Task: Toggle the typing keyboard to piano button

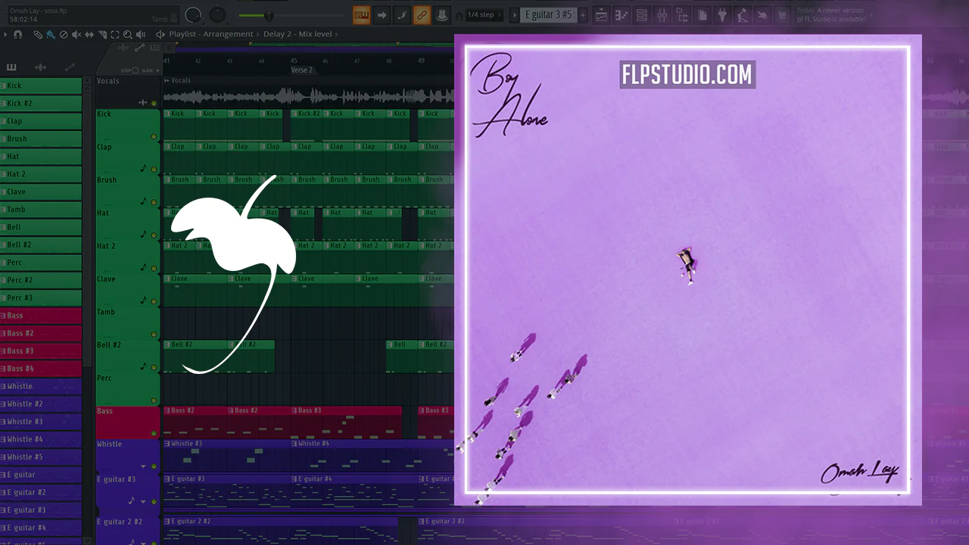Action: tap(362, 14)
